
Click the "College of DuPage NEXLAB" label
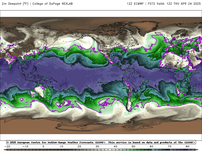(53, 4)
